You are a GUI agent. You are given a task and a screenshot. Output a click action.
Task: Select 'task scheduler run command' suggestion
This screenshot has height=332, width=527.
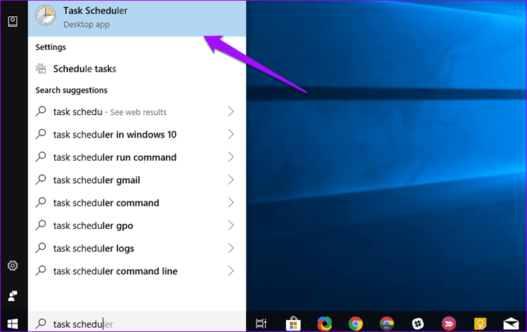click(x=137, y=157)
